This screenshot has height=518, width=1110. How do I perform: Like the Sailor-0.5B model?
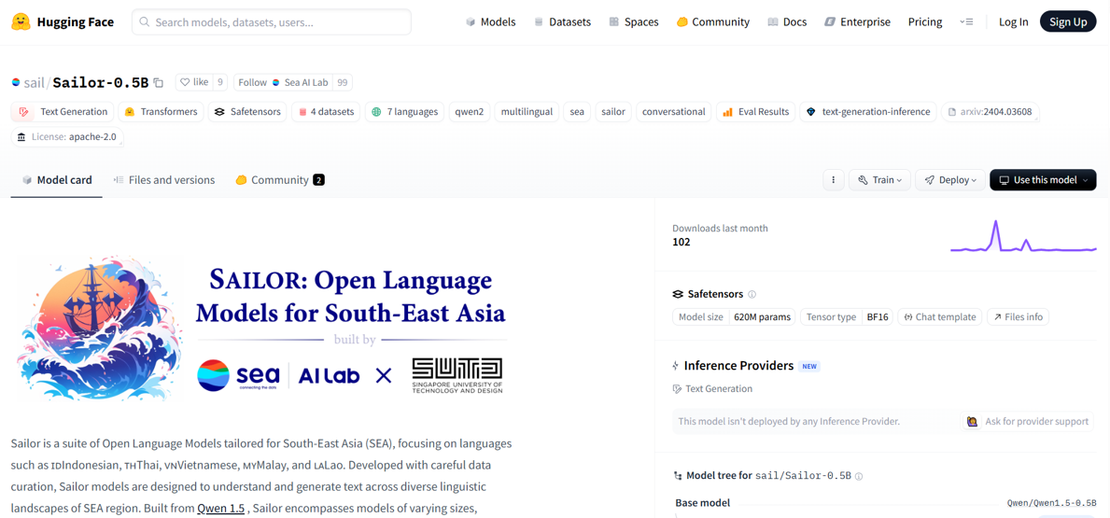[193, 83]
